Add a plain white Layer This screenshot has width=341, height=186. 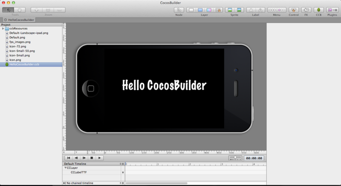tap(191, 10)
